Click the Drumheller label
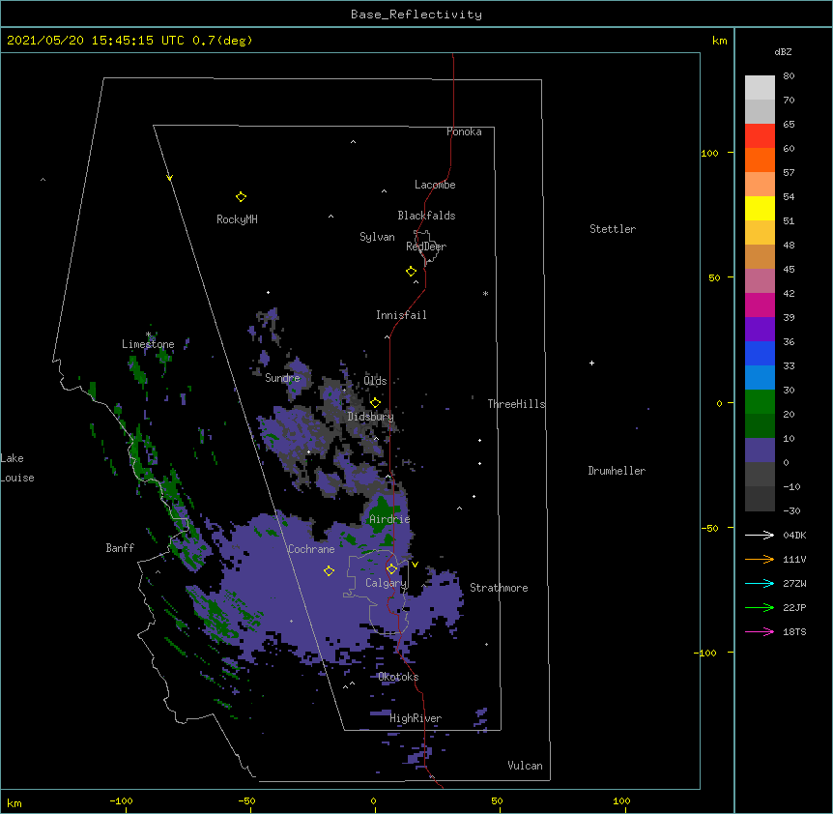The image size is (833, 814). 617,471
